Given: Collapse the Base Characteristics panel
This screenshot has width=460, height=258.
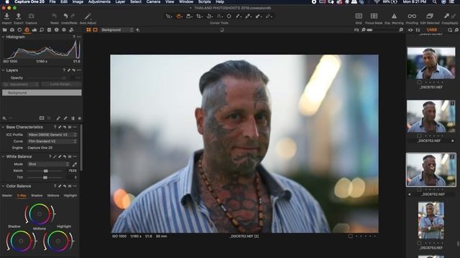Looking at the screenshot, I should 3,128.
